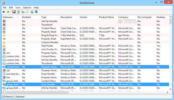This screenshot has height=100, width=174.
Task: Click version '9.20' of 7-Zip
Action: (82, 35)
